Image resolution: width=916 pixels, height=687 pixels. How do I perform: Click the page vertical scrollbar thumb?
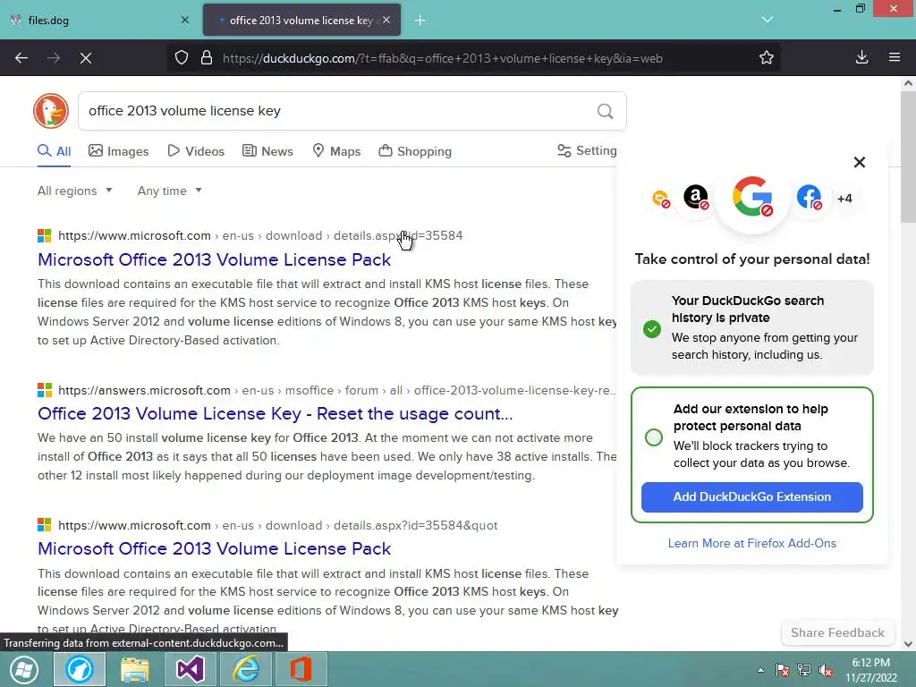(908, 157)
